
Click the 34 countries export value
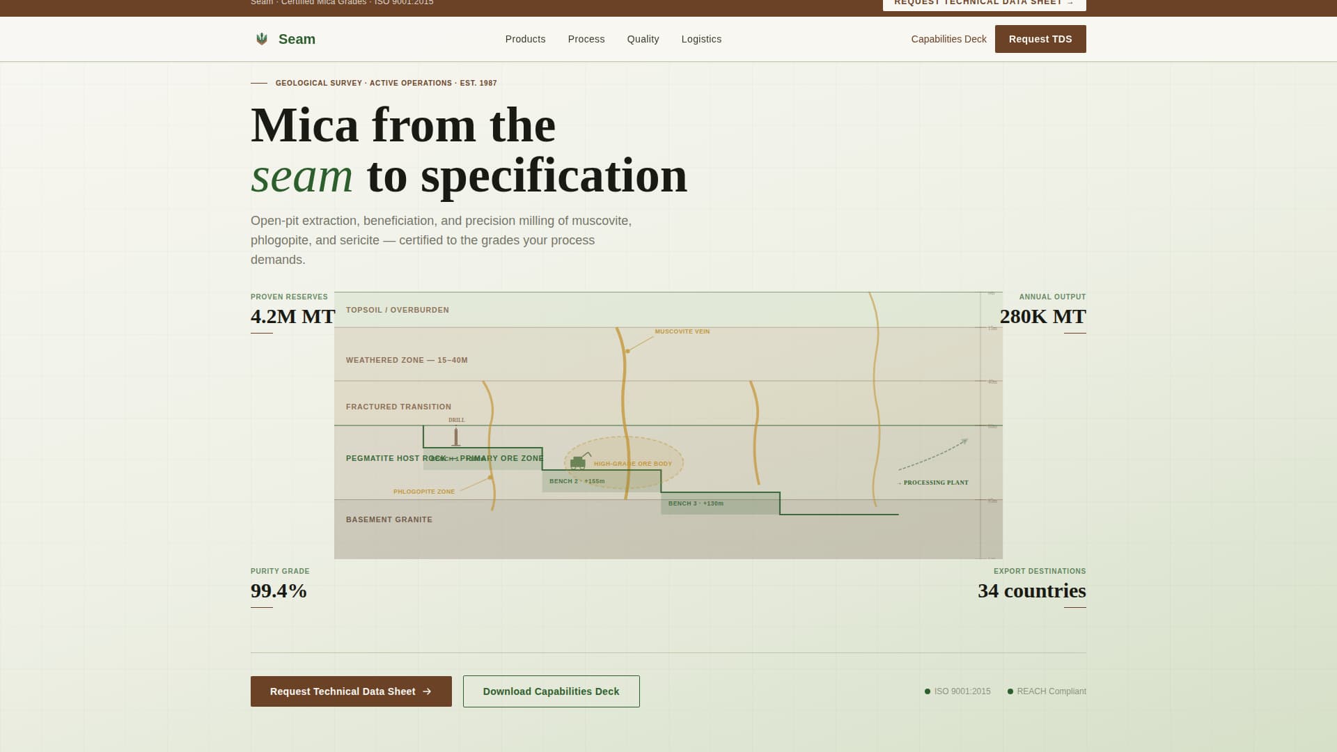(1031, 590)
